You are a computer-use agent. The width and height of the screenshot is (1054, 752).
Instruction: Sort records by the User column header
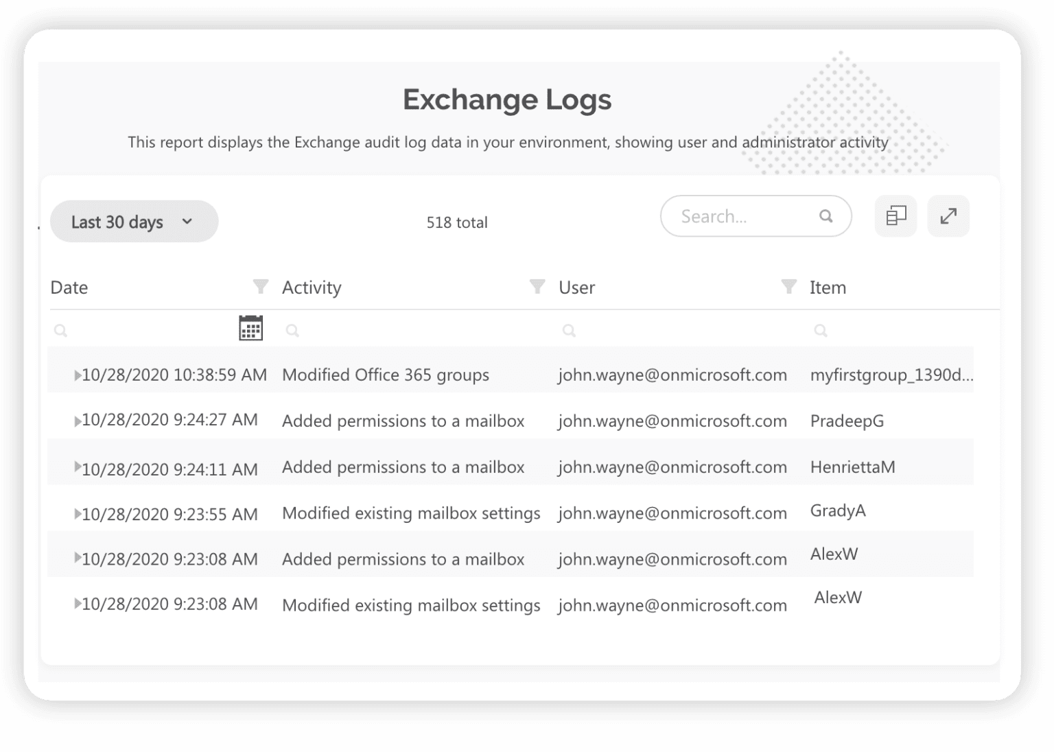(576, 287)
